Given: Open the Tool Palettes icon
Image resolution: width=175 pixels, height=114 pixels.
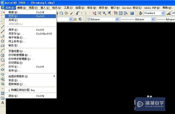Looking at the screenshot, I should tap(126, 13).
